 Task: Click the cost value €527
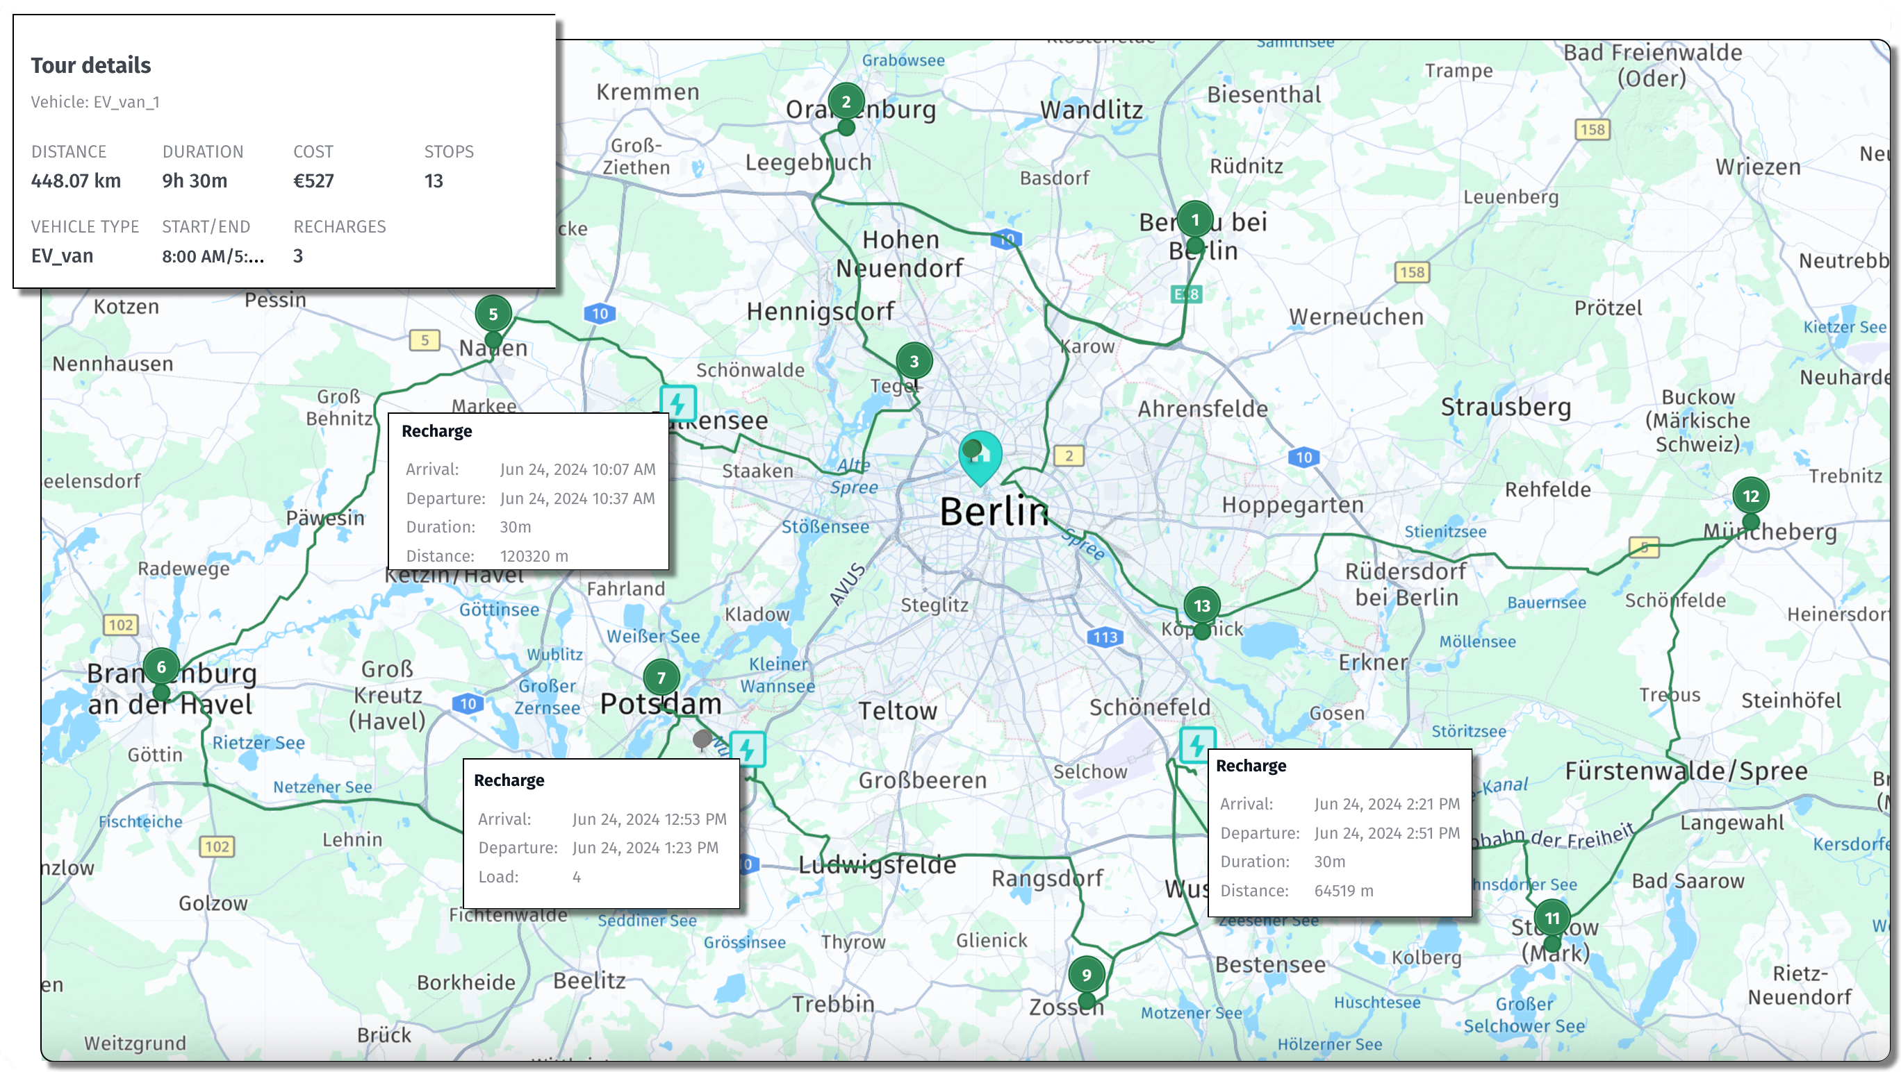[313, 181]
